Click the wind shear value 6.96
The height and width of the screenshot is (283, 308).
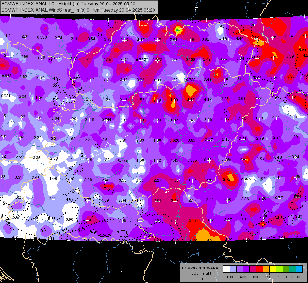pos(70,219)
